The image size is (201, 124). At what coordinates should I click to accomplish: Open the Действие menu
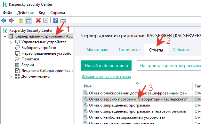click(x=26, y=13)
